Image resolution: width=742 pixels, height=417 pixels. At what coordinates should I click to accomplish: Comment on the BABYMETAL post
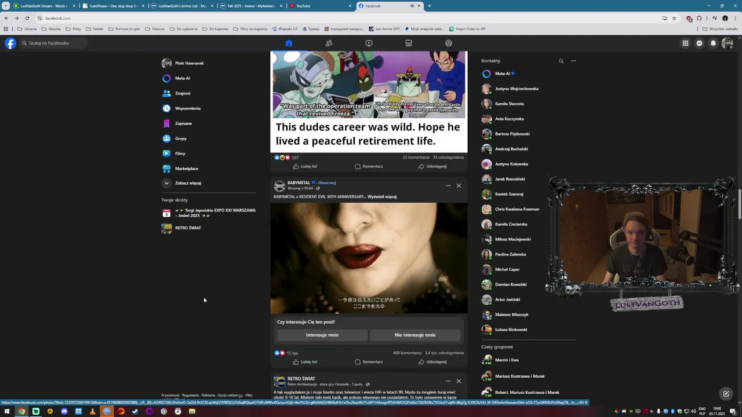click(x=369, y=362)
